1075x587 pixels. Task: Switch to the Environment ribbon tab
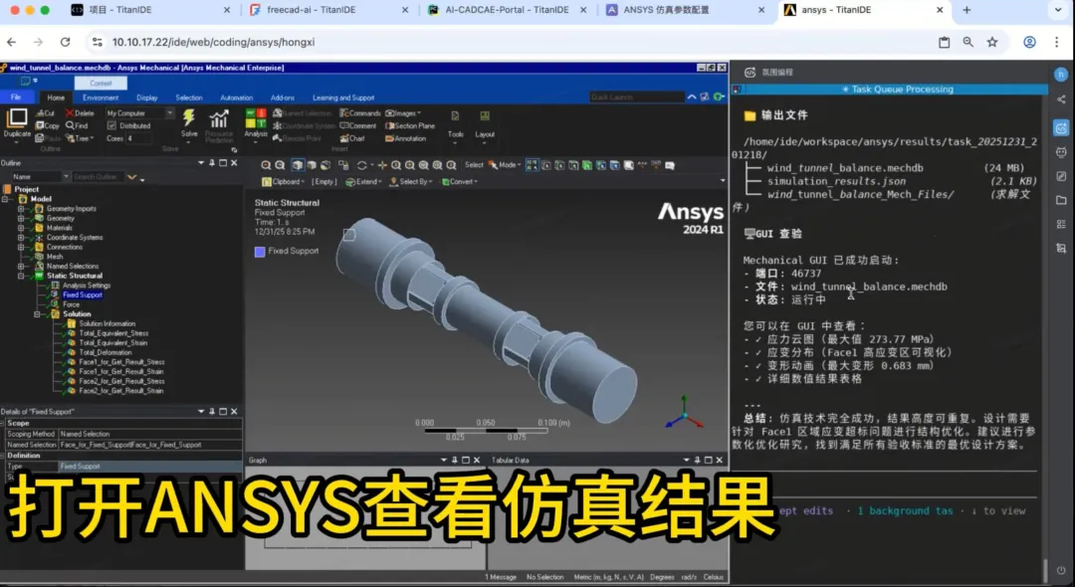101,98
